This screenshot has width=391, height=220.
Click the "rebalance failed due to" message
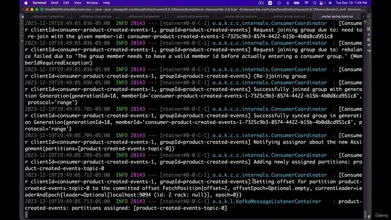click(x=194, y=53)
